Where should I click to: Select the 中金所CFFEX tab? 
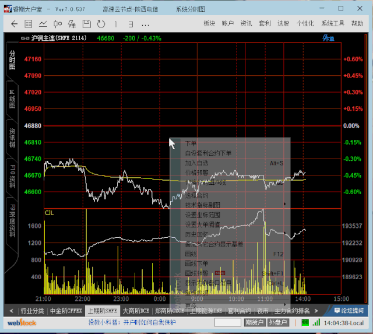tap(66, 311)
